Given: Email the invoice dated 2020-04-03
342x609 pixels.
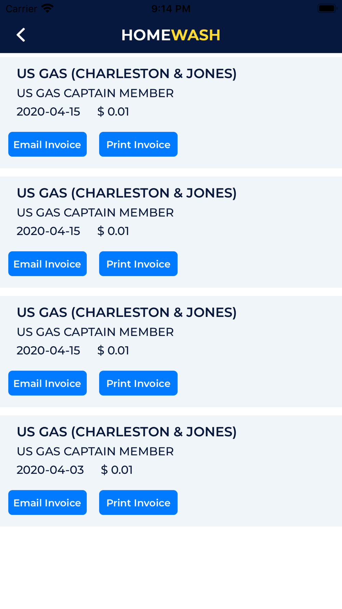Looking at the screenshot, I should 48,502.
